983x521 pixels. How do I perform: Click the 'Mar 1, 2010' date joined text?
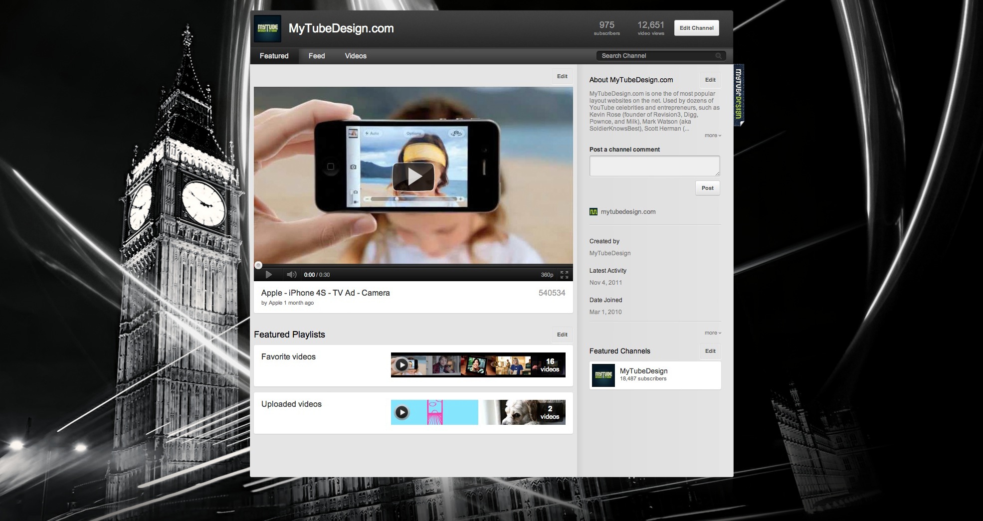pyautogui.click(x=605, y=312)
